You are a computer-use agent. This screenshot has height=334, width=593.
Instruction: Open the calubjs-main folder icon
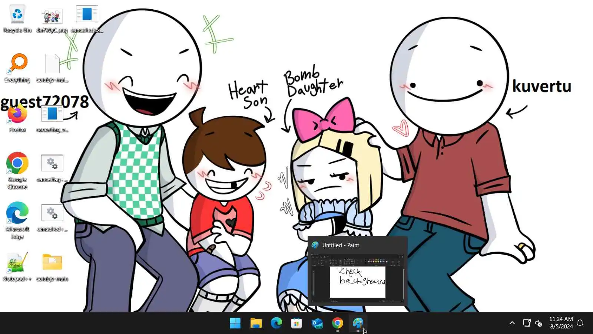pos(52,267)
